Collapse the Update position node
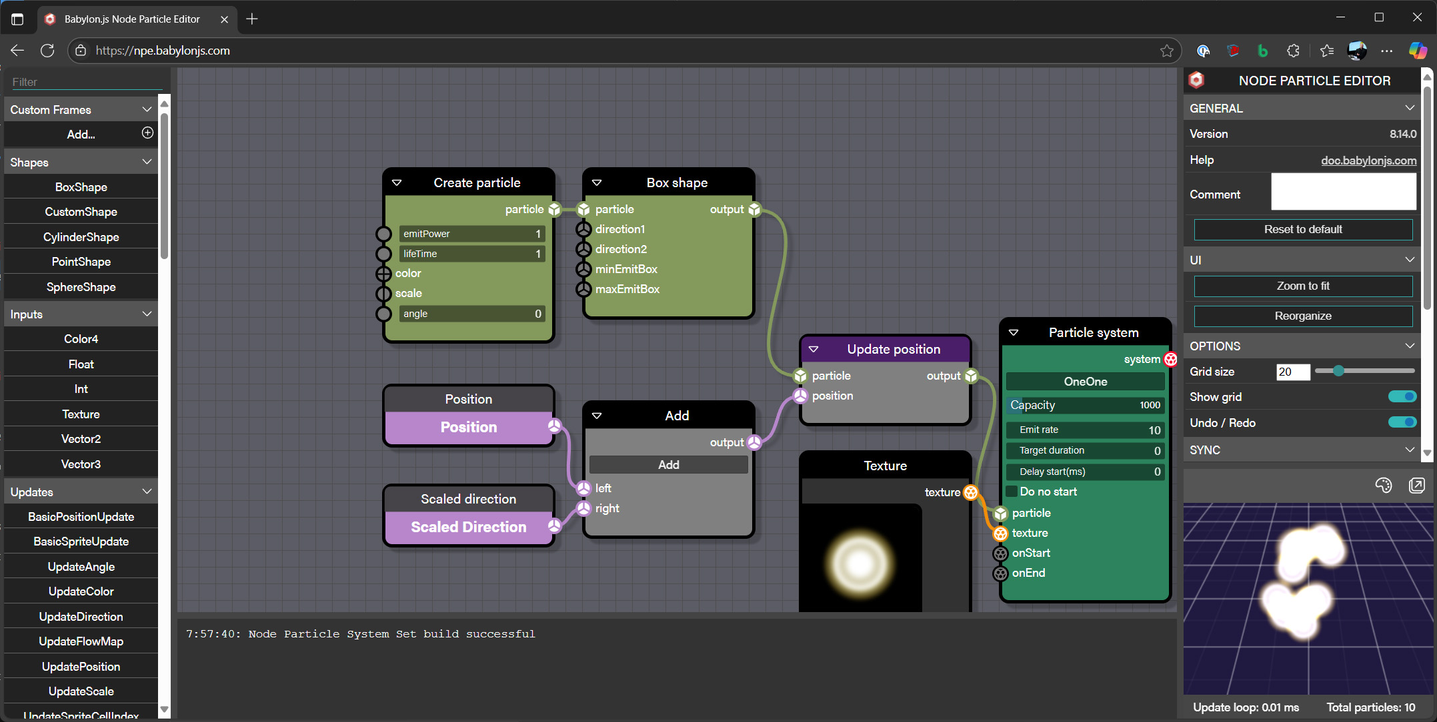 (814, 349)
